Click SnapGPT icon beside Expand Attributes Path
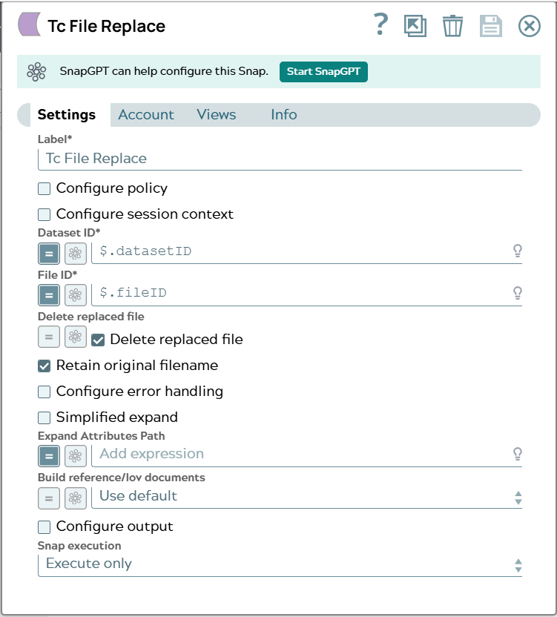This screenshot has width=557, height=617. click(75, 456)
